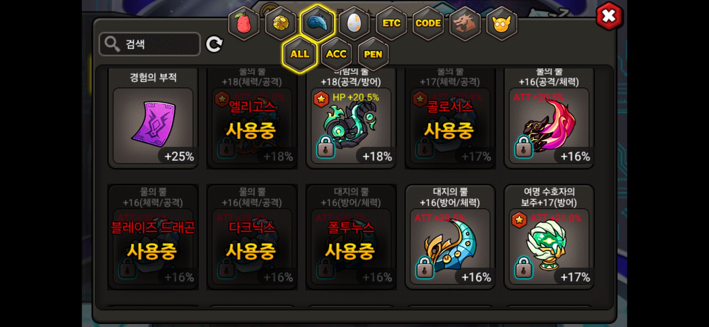Click the refresh arrow next to search

pos(214,45)
